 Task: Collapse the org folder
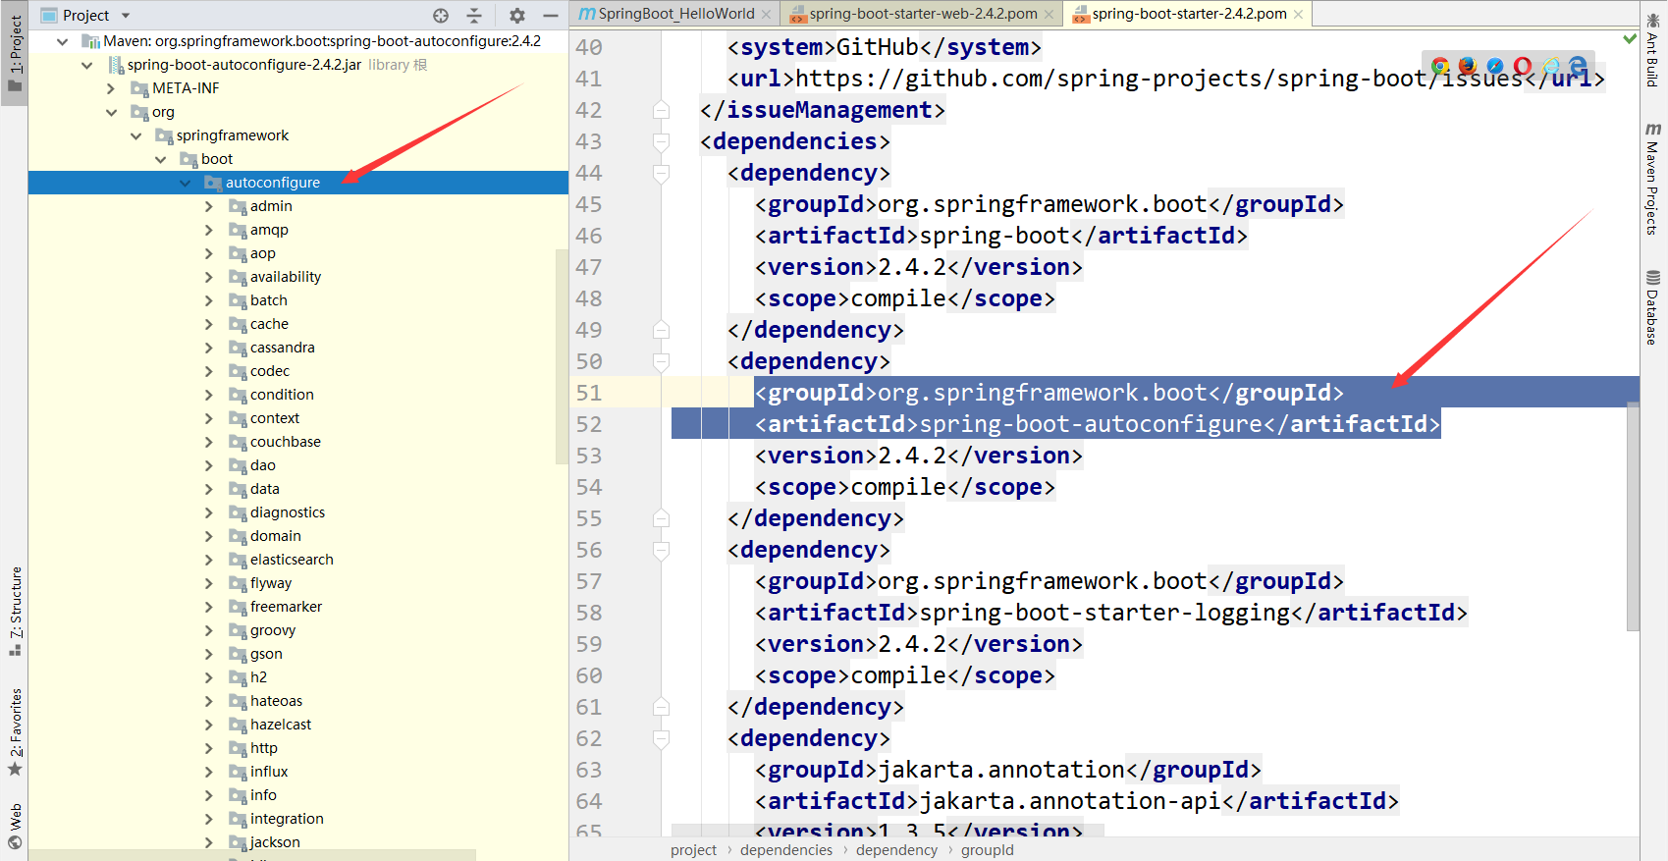click(x=111, y=112)
